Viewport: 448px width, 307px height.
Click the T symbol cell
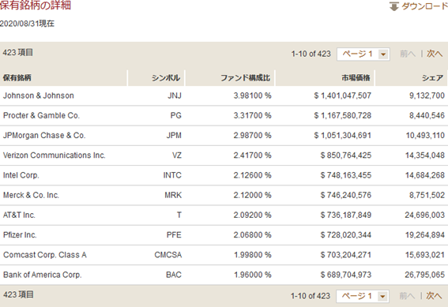point(179,215)
